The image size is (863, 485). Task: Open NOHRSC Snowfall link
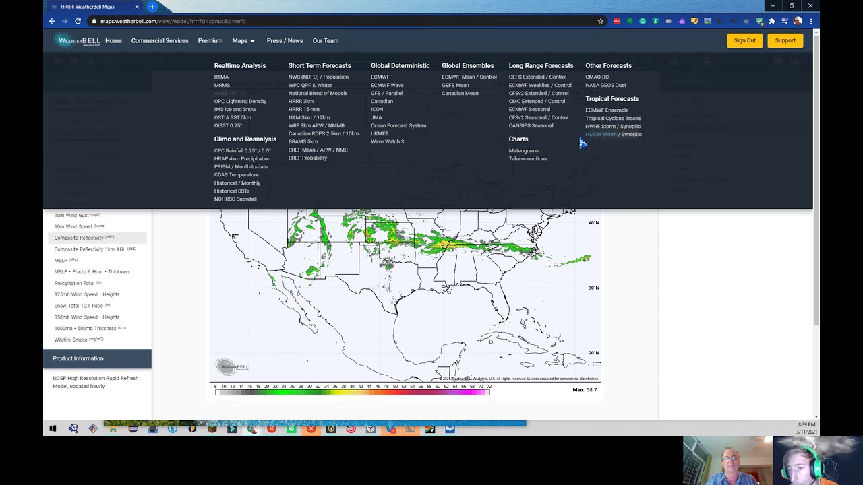coord(235,199)
